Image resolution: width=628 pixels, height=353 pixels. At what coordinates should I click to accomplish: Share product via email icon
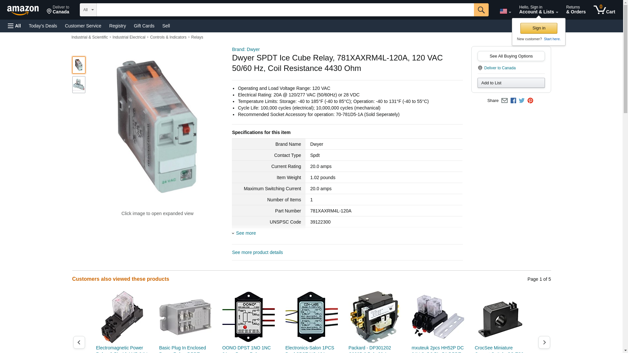coord(504,101)
